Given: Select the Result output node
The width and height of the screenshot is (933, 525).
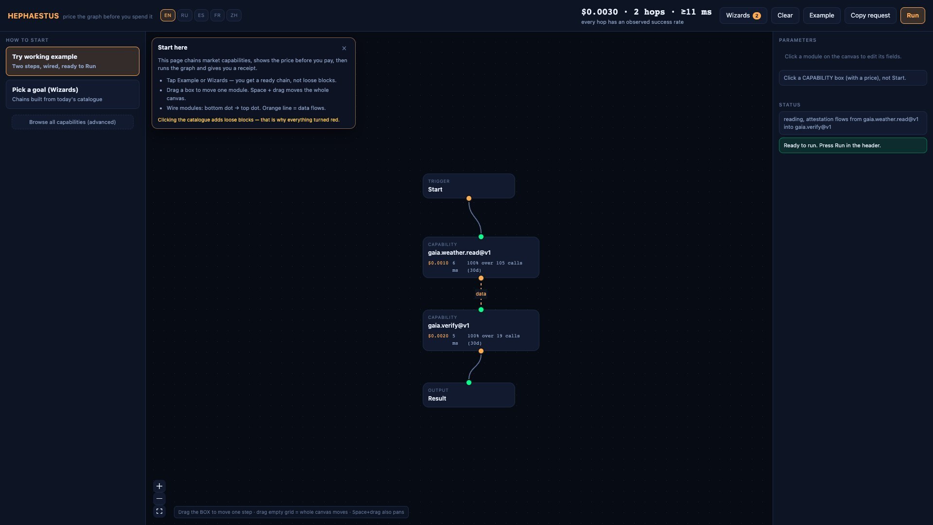Looking at the screenshot, I should 468,395.
